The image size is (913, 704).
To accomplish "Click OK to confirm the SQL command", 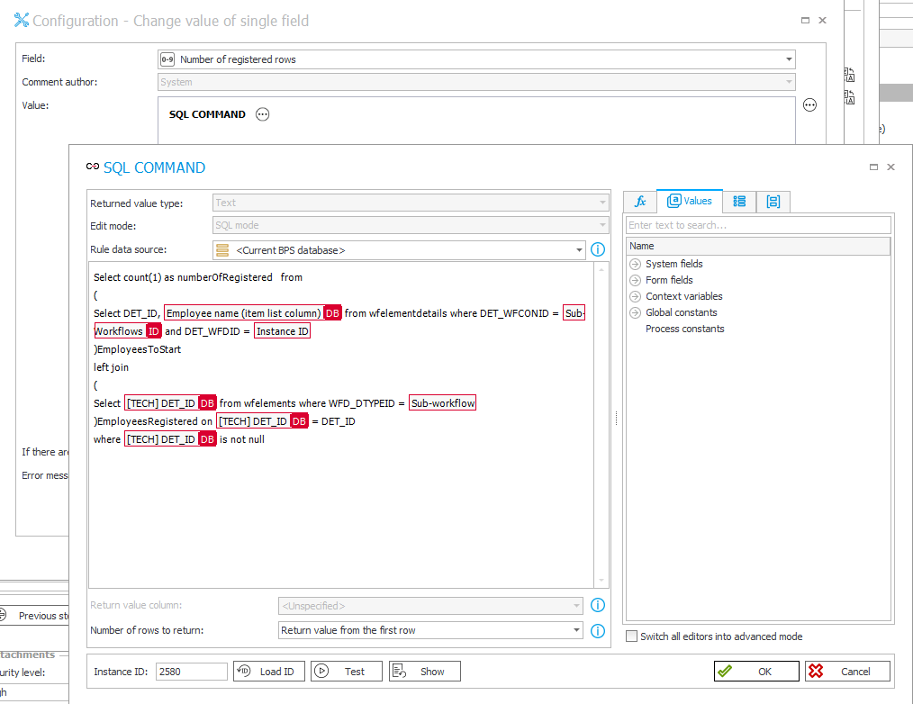I will pos(756,671).
